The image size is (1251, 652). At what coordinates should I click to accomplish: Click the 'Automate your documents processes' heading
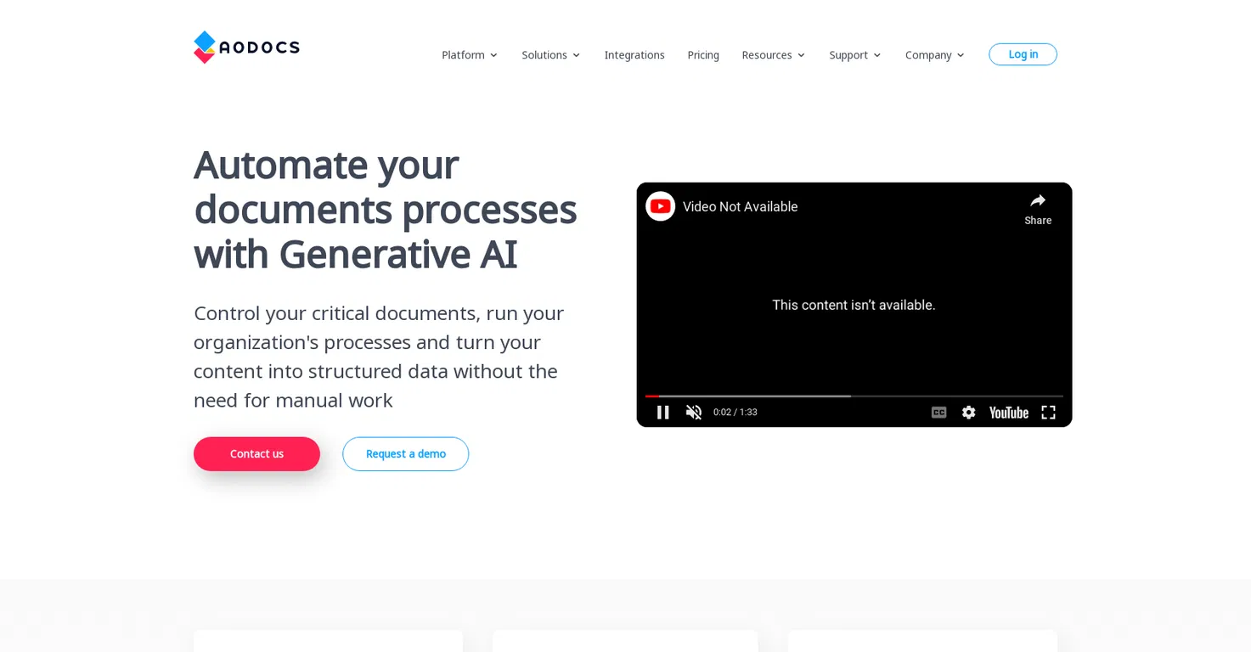point(385,209)
